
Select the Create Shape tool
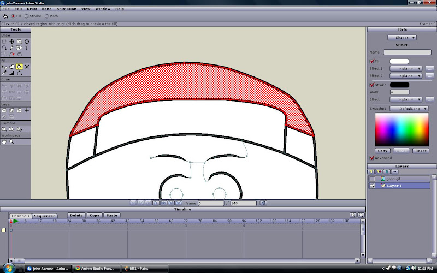click(x=11, y=67)
